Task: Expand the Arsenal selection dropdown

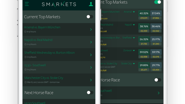Action: point(134,12)
